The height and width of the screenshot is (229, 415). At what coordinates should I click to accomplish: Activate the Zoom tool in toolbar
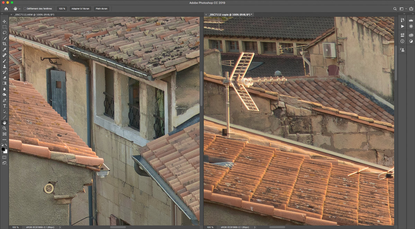[x=5, y=128]
